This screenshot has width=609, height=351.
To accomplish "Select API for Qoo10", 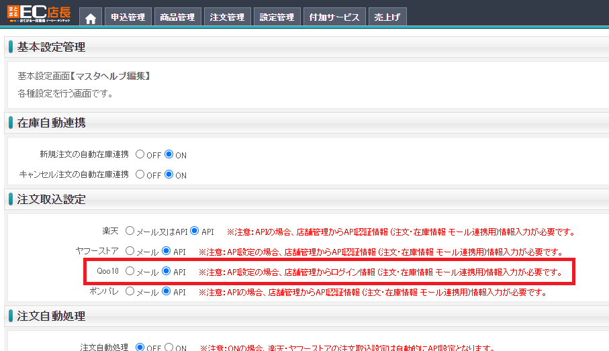I will point(167,272).
